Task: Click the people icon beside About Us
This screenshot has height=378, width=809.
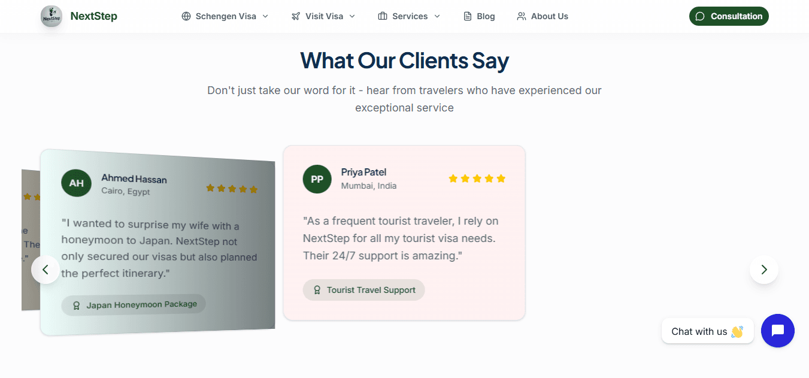Action: pyautogui.click(x=522, y=16)
